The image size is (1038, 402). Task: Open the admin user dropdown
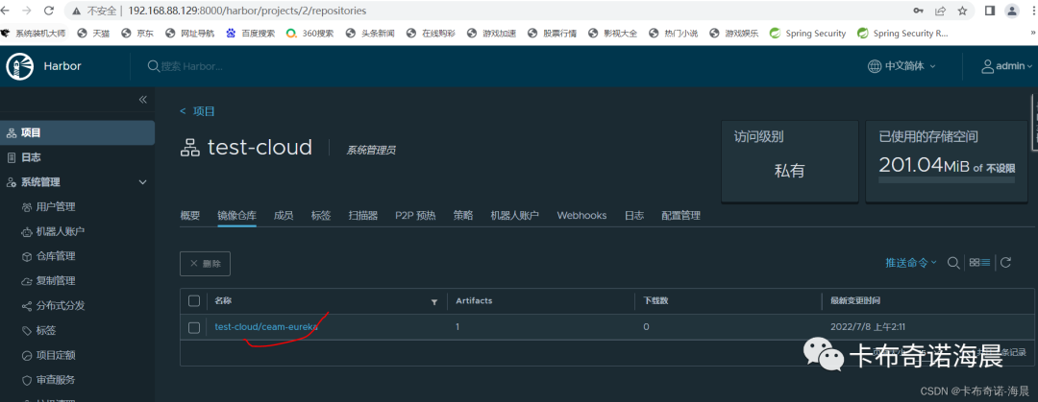[x=1006, y=66]
